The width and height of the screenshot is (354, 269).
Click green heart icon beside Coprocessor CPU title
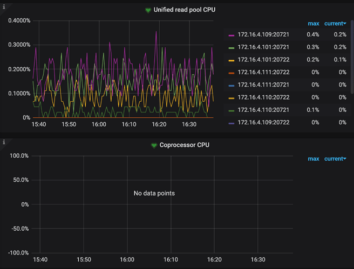[154, 145]
